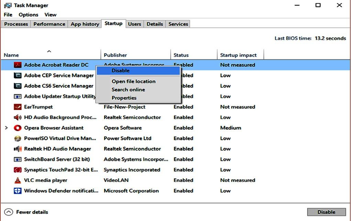Viewport: 352px width, 221px height.
Task: Click the Realtek HD Audio Manager icon
Action: pos(18,149)
